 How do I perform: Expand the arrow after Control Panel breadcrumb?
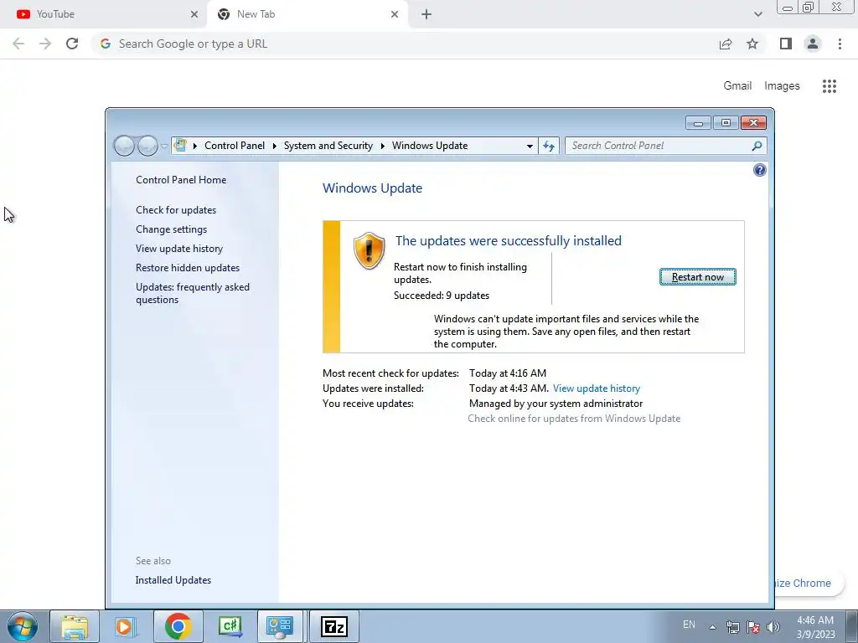274,146
